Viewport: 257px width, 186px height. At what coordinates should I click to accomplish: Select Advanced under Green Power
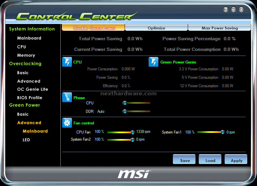click(29, 123)
